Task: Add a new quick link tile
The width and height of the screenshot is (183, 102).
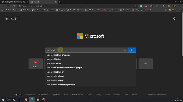Action: click(x=146, y=64)
